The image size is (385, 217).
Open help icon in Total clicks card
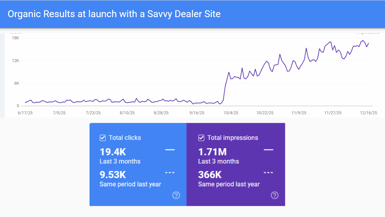176,195
